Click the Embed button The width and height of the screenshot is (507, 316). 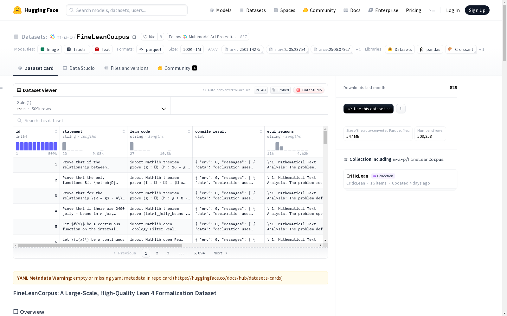[280, 90]
